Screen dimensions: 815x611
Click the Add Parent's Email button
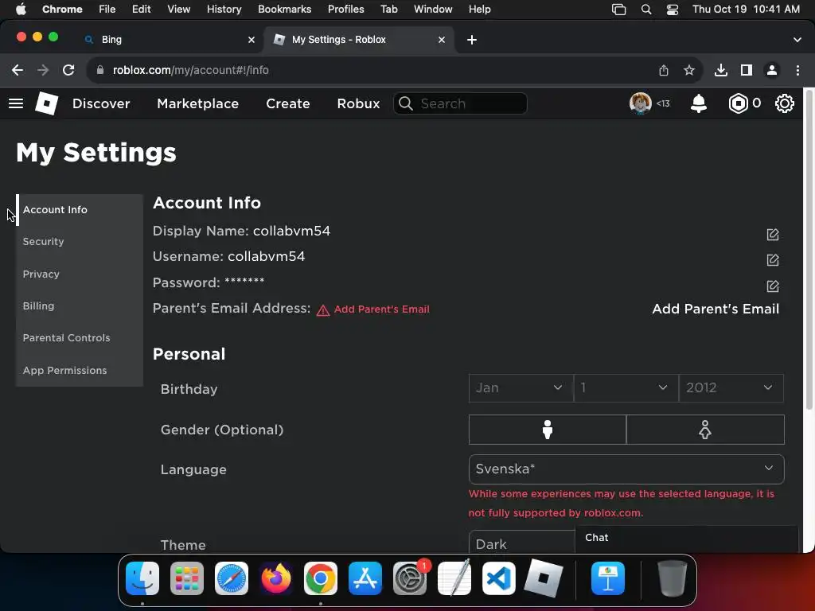pos(716,309)
